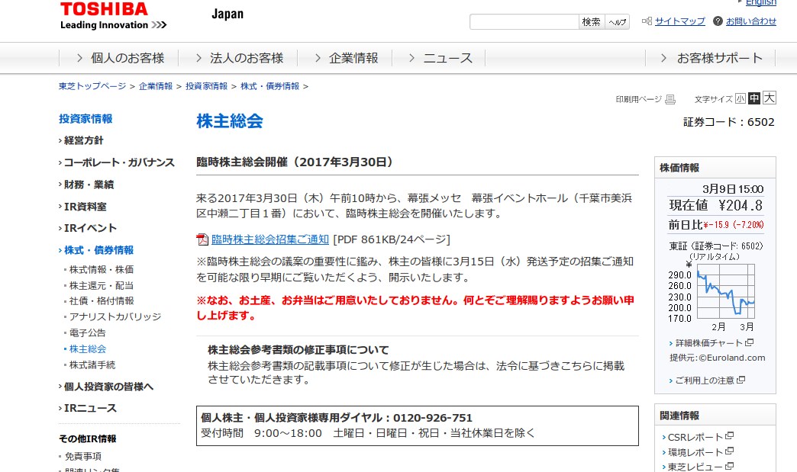Click the sitemap icon beside サイトマップ
This screenshot has width=797, height=472.
click(647, 21)
